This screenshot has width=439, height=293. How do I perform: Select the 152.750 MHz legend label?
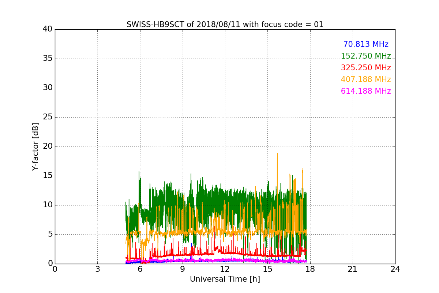coord(366,56)
